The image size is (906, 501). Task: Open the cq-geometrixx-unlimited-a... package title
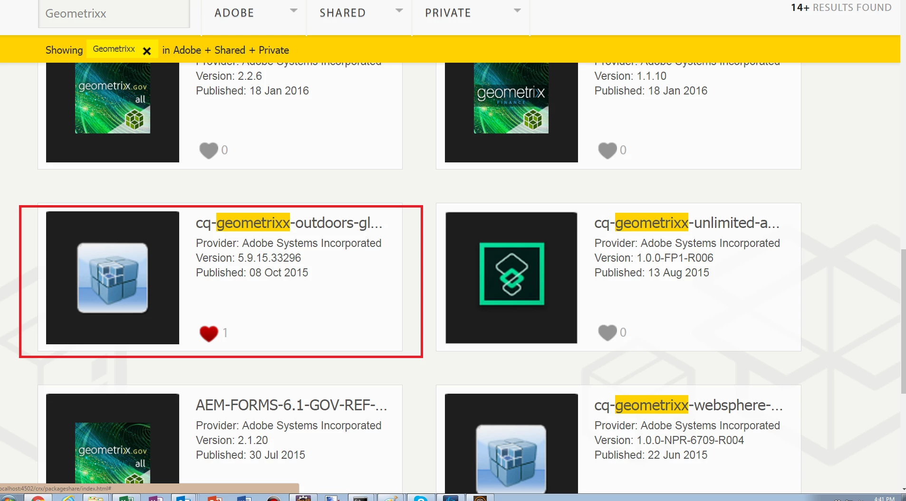tap(686, 223)
